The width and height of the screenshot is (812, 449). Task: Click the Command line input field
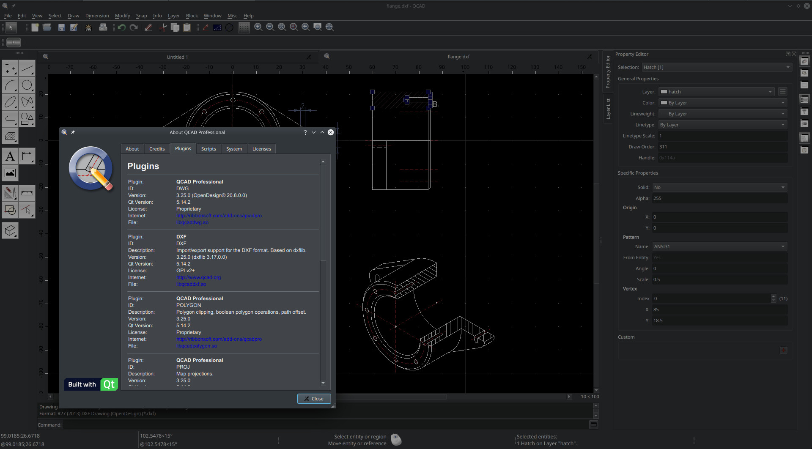click(x=326, y=425)
